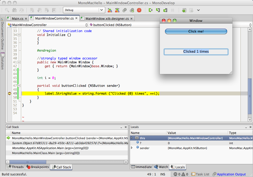Select the Locals pad tab
This screenshot has height=177, width=253.
pos(178,167)
